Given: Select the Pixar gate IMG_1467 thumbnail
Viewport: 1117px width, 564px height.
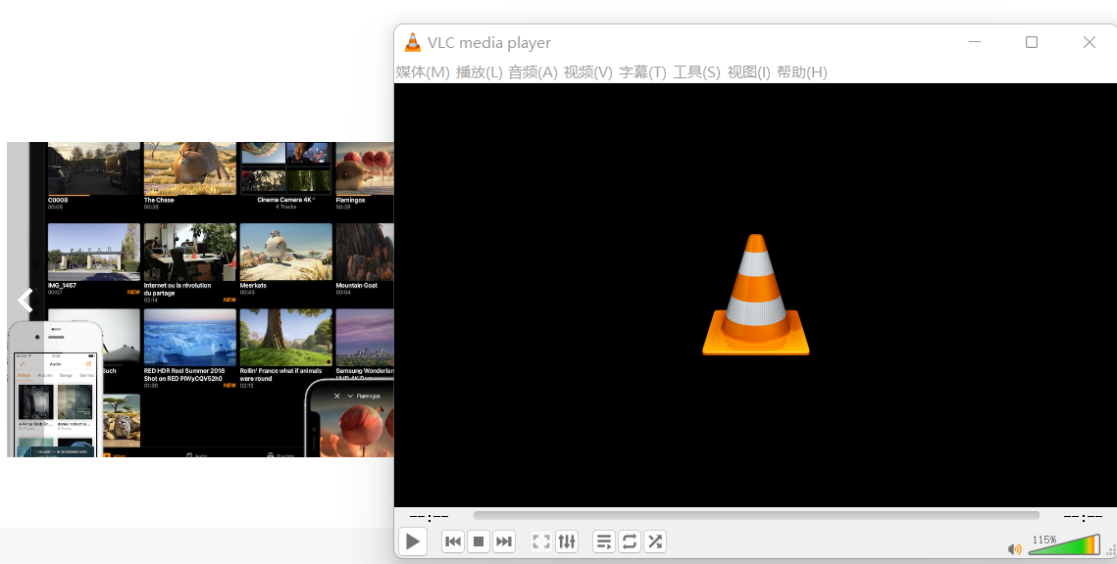Looking at the screenshot, I should [94, 252].
